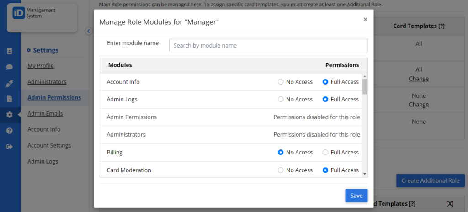Go to Admin Emails settings
Image resolution: width=468 pixels, height=212 pixels.
click(x=45, y=113)
